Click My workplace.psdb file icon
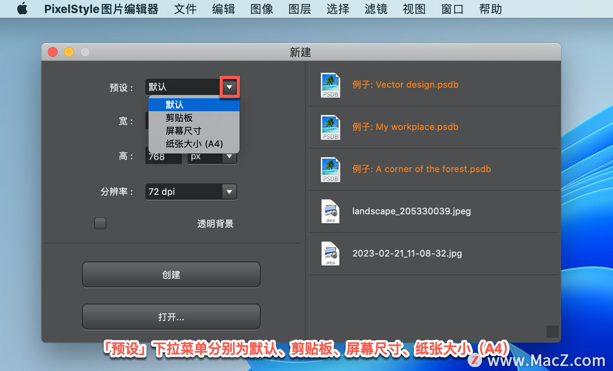Viewport: 613px width, 371px height. click(330, 127)
